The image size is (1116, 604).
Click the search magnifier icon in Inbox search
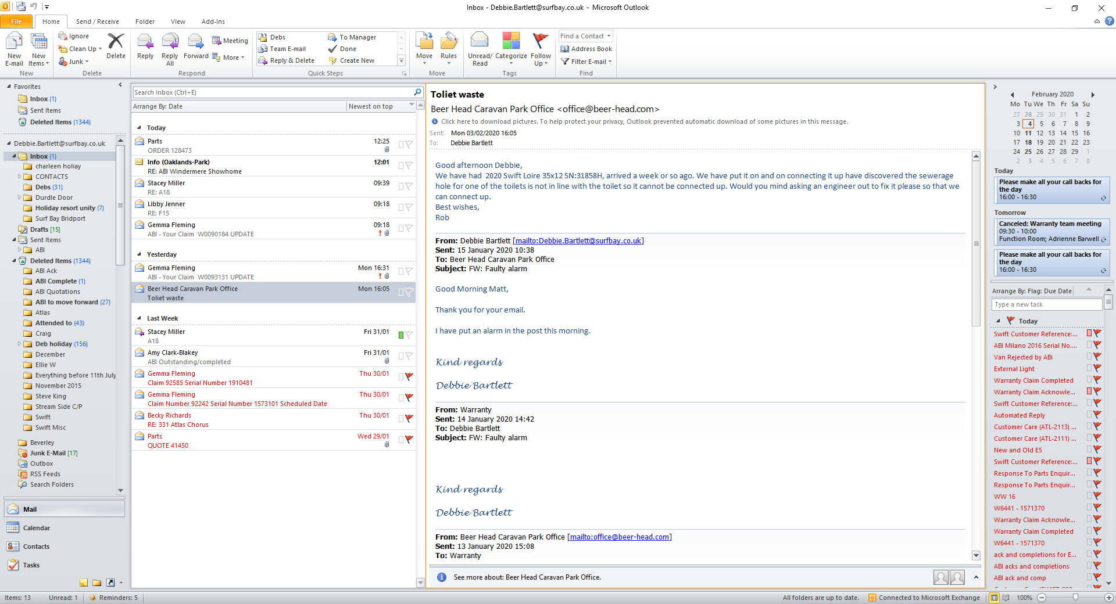click(x=417, y=92)
